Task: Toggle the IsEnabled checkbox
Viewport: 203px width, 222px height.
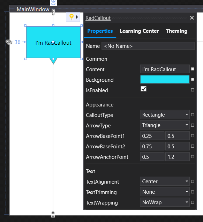Action: pyautogui.click(x=143, y=89)
